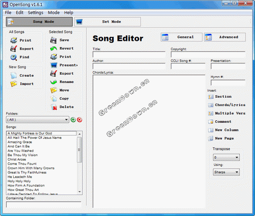Show the General song editor view
The image size is (255, 216).
coord(182,37)
